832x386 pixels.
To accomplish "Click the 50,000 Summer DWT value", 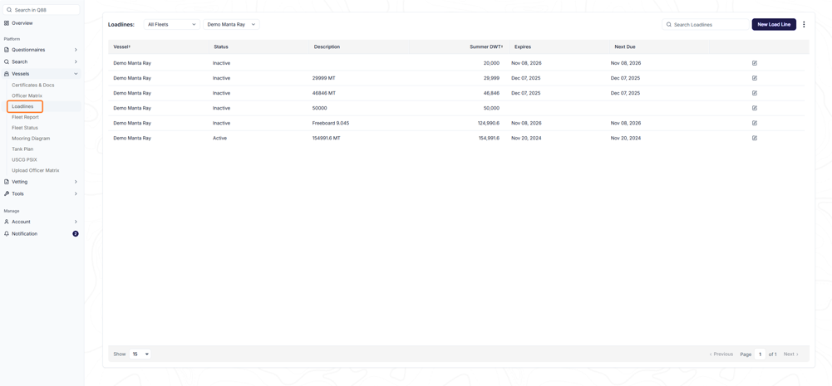I will (x=491, y=108).
